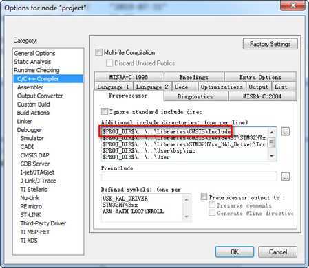Image resolution: width=309 pixels, height=268 pixels.
Task: Open the Encodings tab
Action: coord(194,77)
